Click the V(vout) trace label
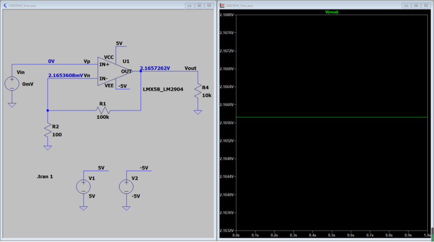Screen dimensions: 434x242 pos(331,12)
